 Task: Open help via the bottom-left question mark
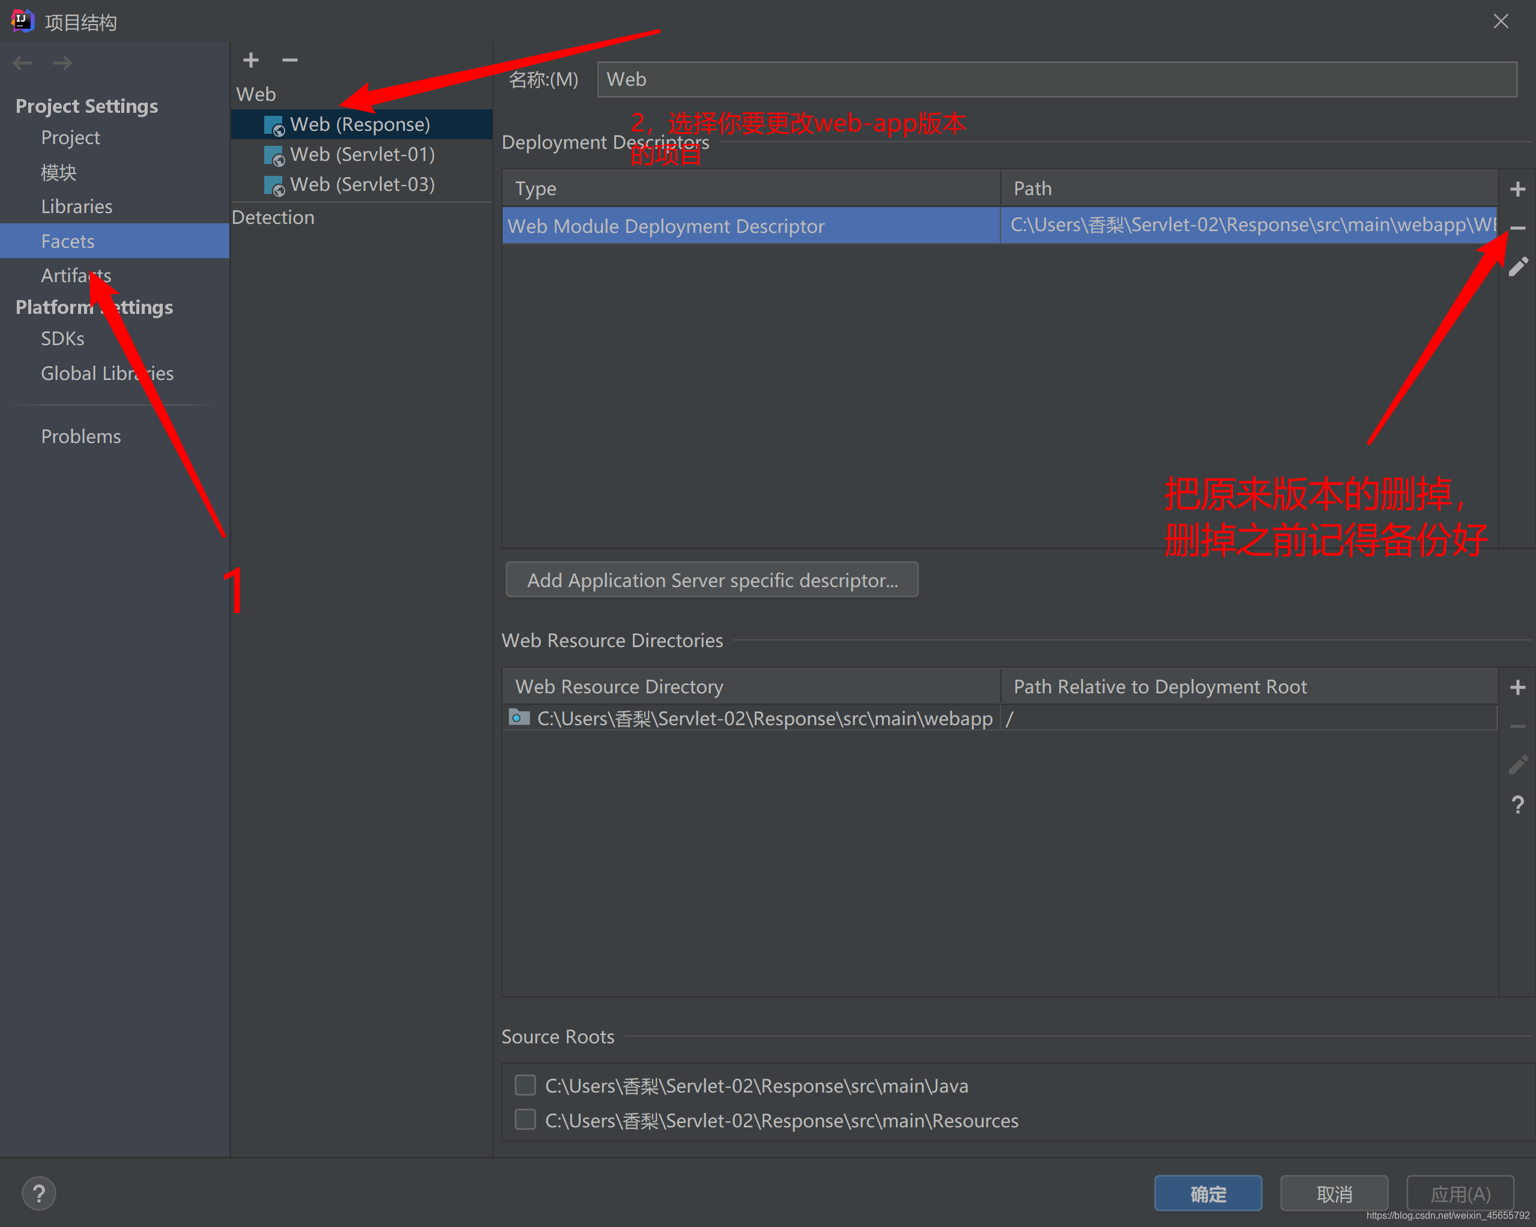[x=39, y=1193]
